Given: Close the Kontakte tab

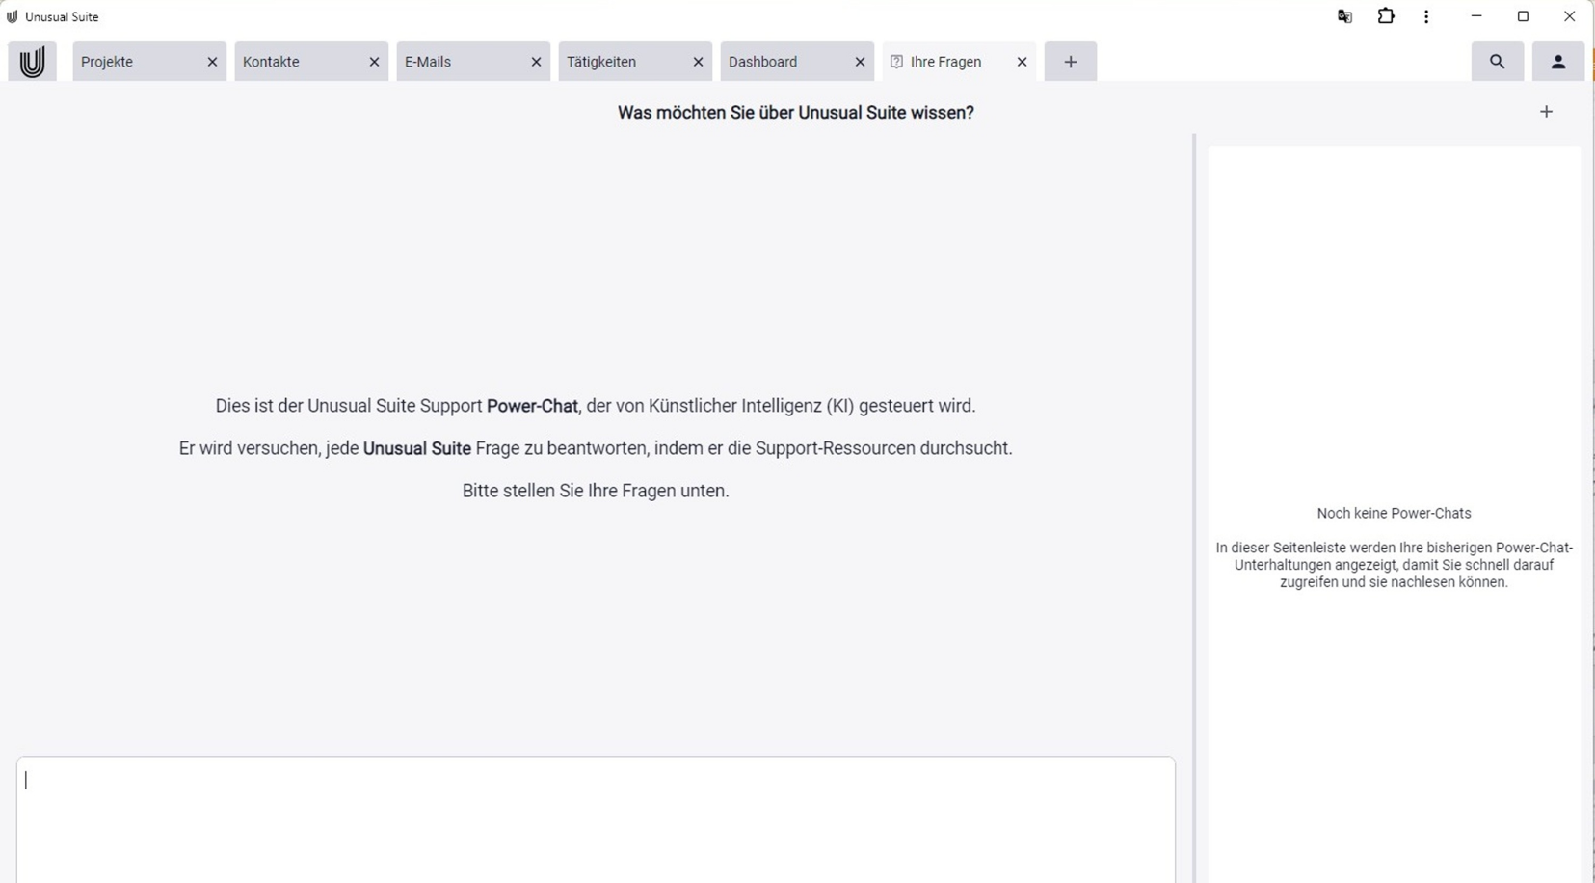Looking at the screenshot, I should (374, 62).
